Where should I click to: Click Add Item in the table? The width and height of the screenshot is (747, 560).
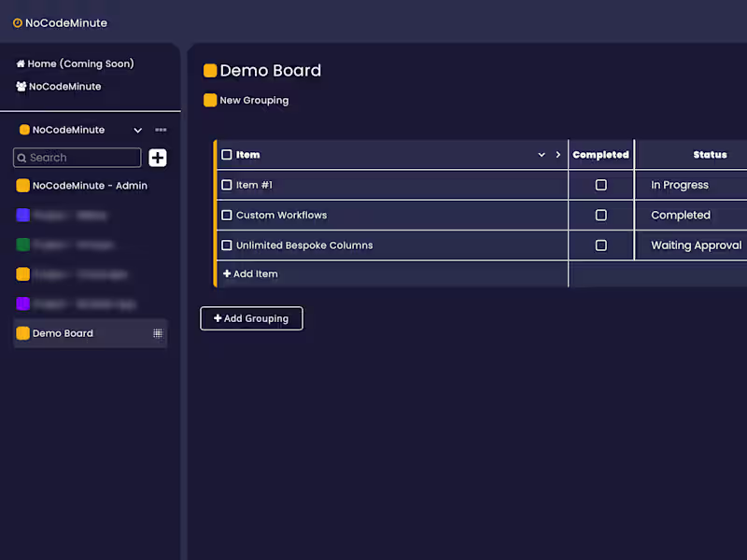coord(250,274)
